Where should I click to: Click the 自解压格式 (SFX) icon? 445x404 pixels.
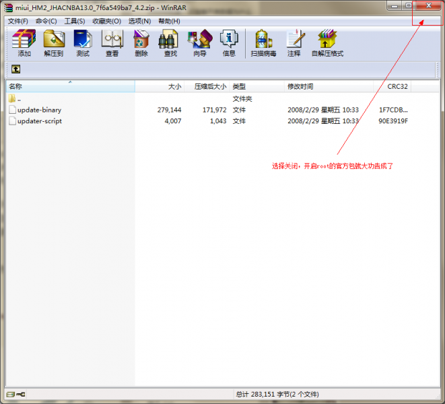pyautogui.click(x=327, y=42)
